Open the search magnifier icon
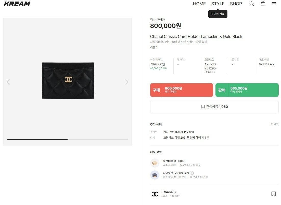 [x=252, y=4]
